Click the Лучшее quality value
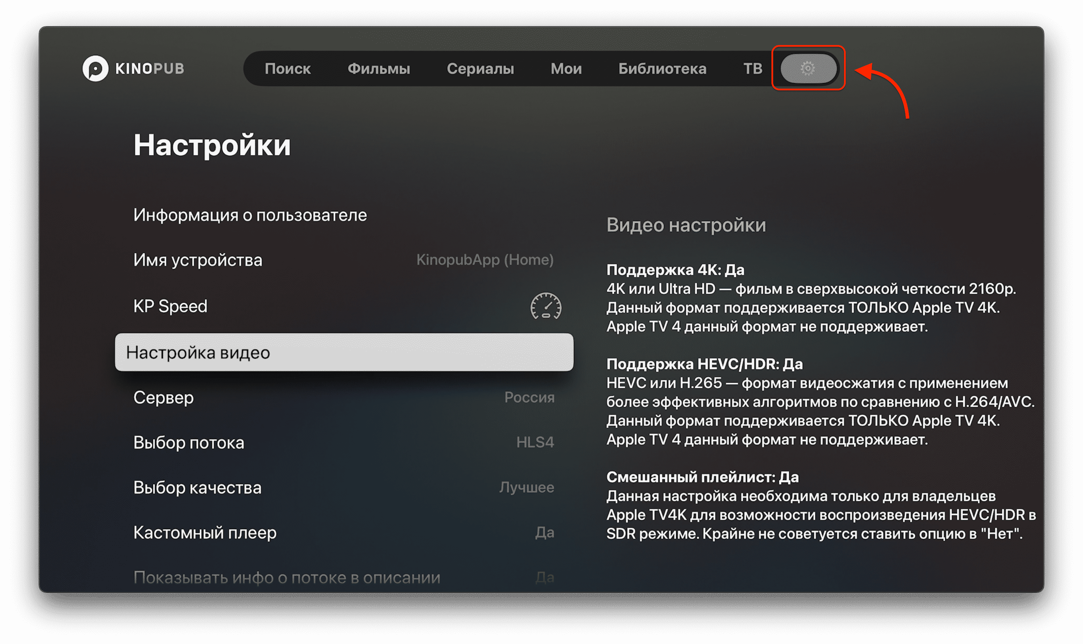This screenshot has height=644, width=1083. click(x=526, y=487)
